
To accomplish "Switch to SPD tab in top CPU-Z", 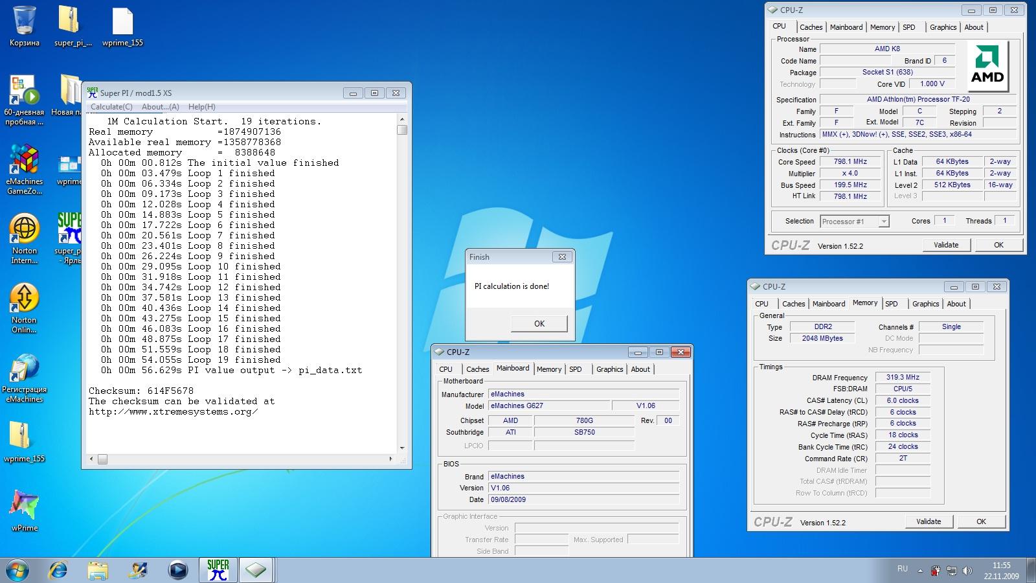I will (909, 27).
